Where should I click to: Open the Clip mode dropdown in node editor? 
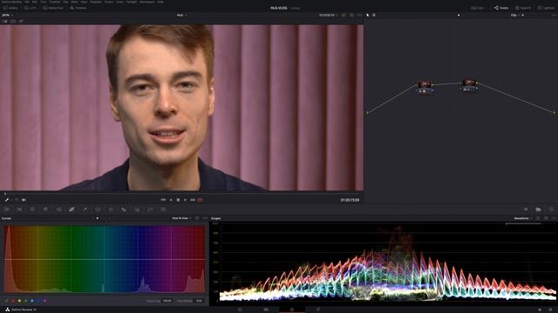coord(515,16)
